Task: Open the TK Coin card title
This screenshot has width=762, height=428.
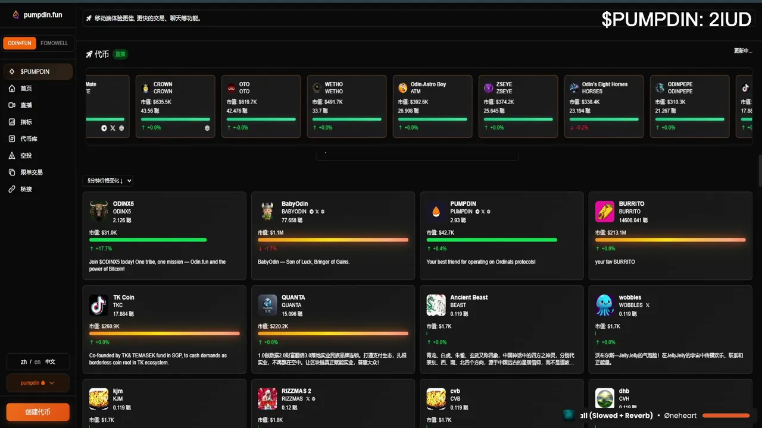Action: [124, 297]
